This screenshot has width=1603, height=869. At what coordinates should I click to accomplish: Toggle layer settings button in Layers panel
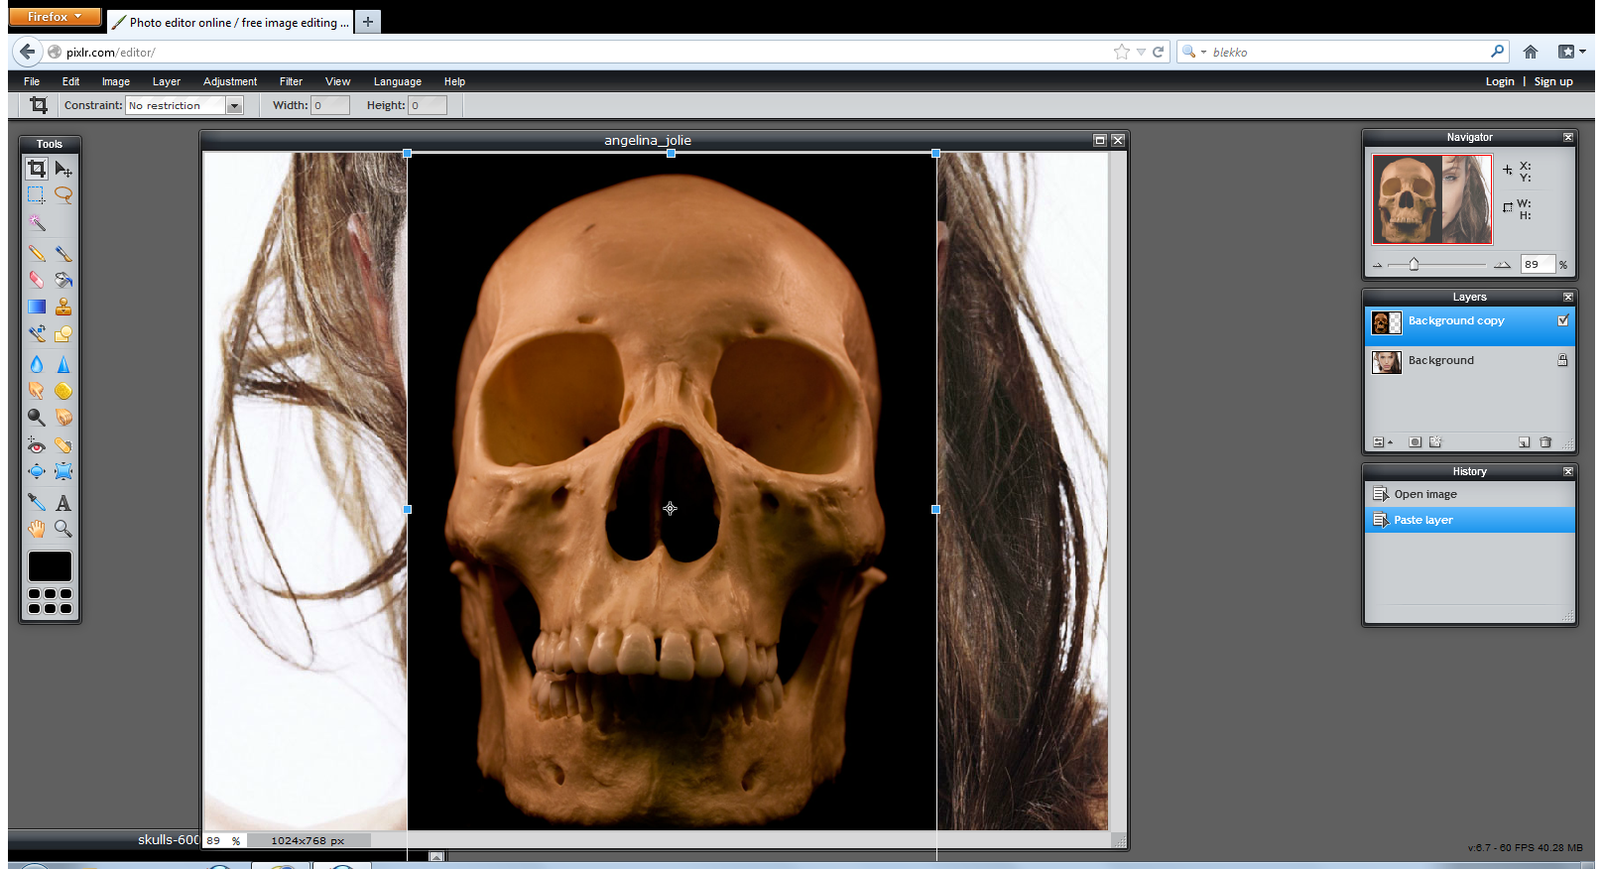(1383, 442)
